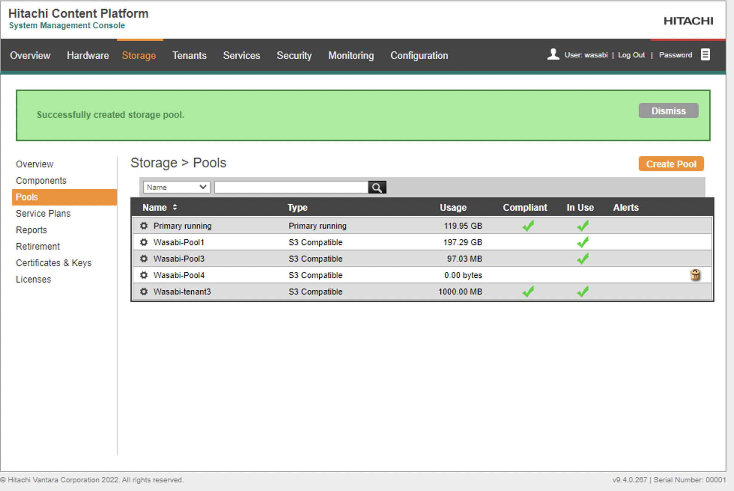Click the Create Pool button
Screen dimensions: 734x491
[x=671, y=164]
